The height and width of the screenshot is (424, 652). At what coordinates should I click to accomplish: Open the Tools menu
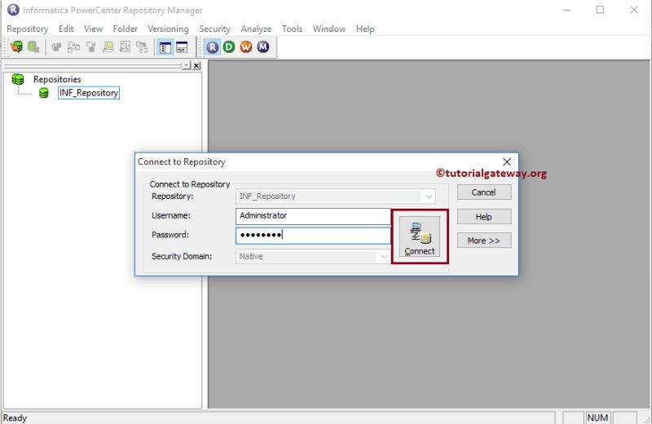point(292,29)
